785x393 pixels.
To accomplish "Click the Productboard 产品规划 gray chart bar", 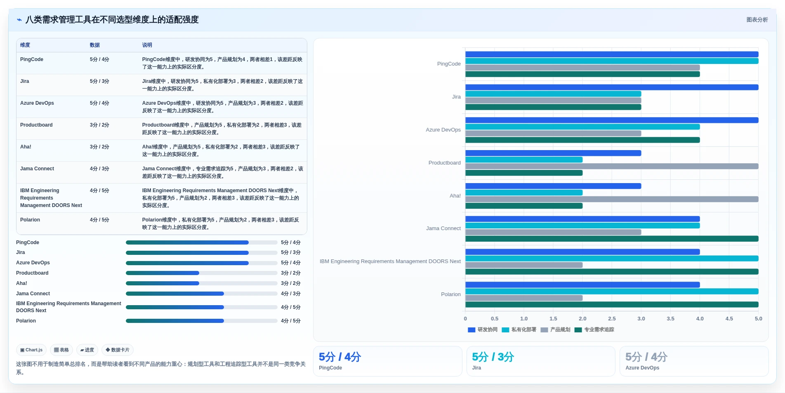I will tap(612, 166).
